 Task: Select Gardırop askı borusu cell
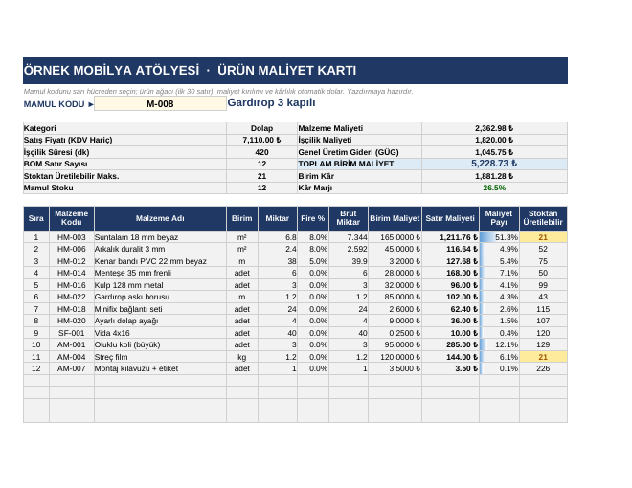coord(160,297)
